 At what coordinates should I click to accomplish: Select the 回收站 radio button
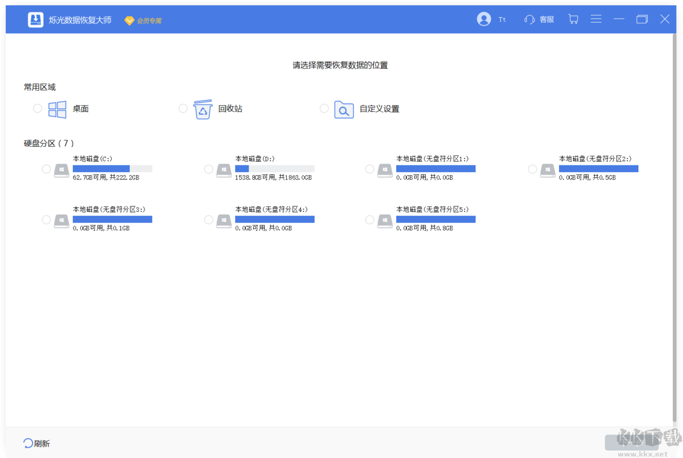tap(183, 108)
